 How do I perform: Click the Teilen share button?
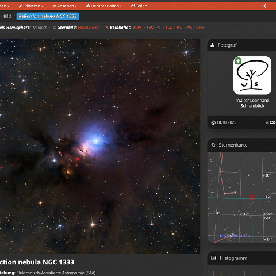click(x=139, y=6)
